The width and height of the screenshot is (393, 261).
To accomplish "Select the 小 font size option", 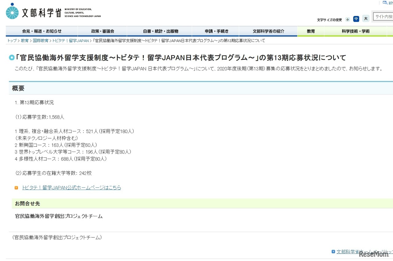I will tap(348, 19).
